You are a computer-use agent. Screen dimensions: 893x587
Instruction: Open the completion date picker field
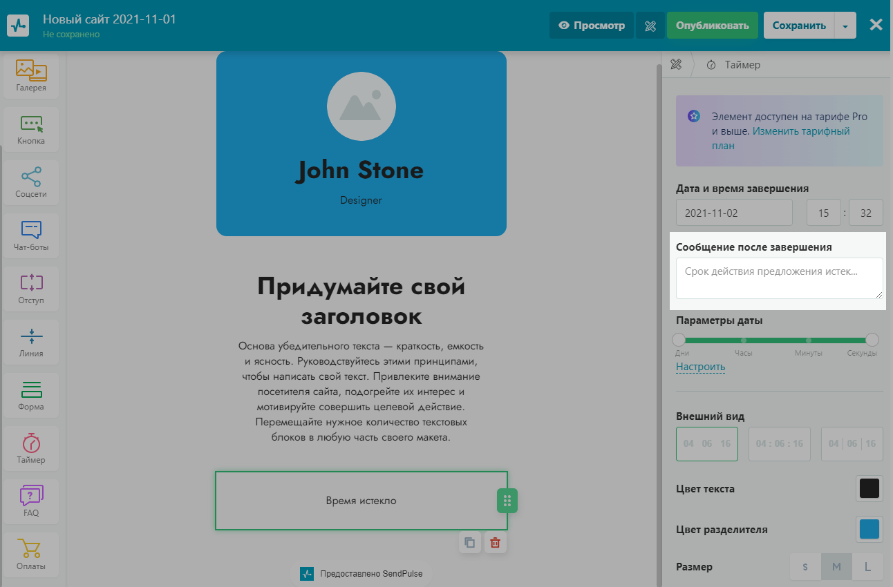(734, 213)
